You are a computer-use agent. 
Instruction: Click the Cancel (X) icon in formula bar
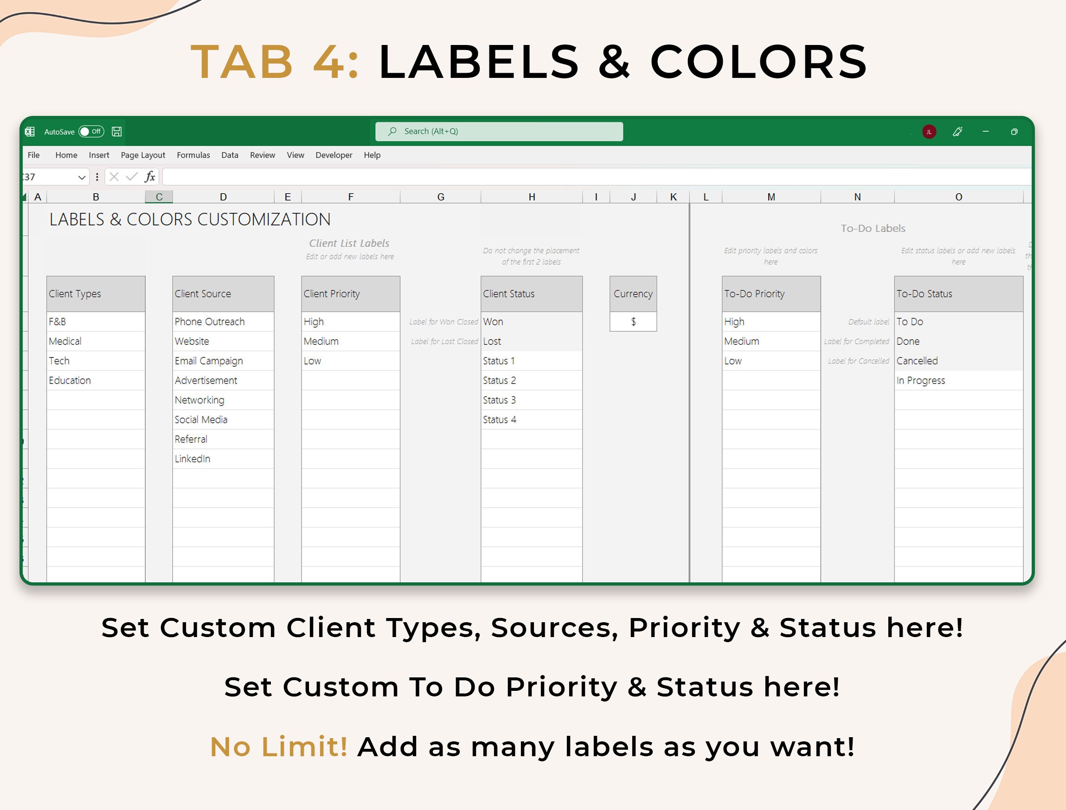[x=114, y=177]
